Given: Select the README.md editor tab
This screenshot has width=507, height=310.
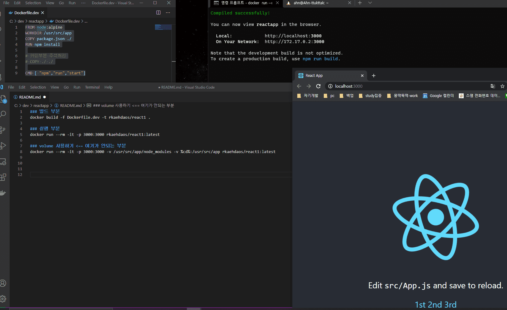Looking at the screenshot, I should (30, 97).
